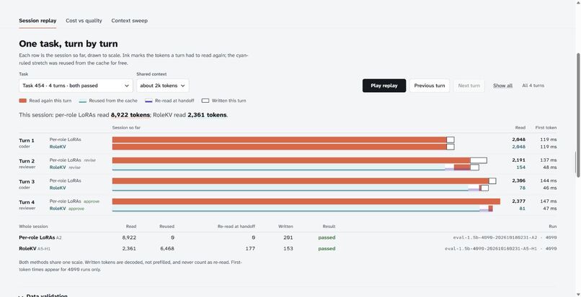Click the run id ending in A2 · 4090
The image size is (581, 297).
tap(505, 237)
